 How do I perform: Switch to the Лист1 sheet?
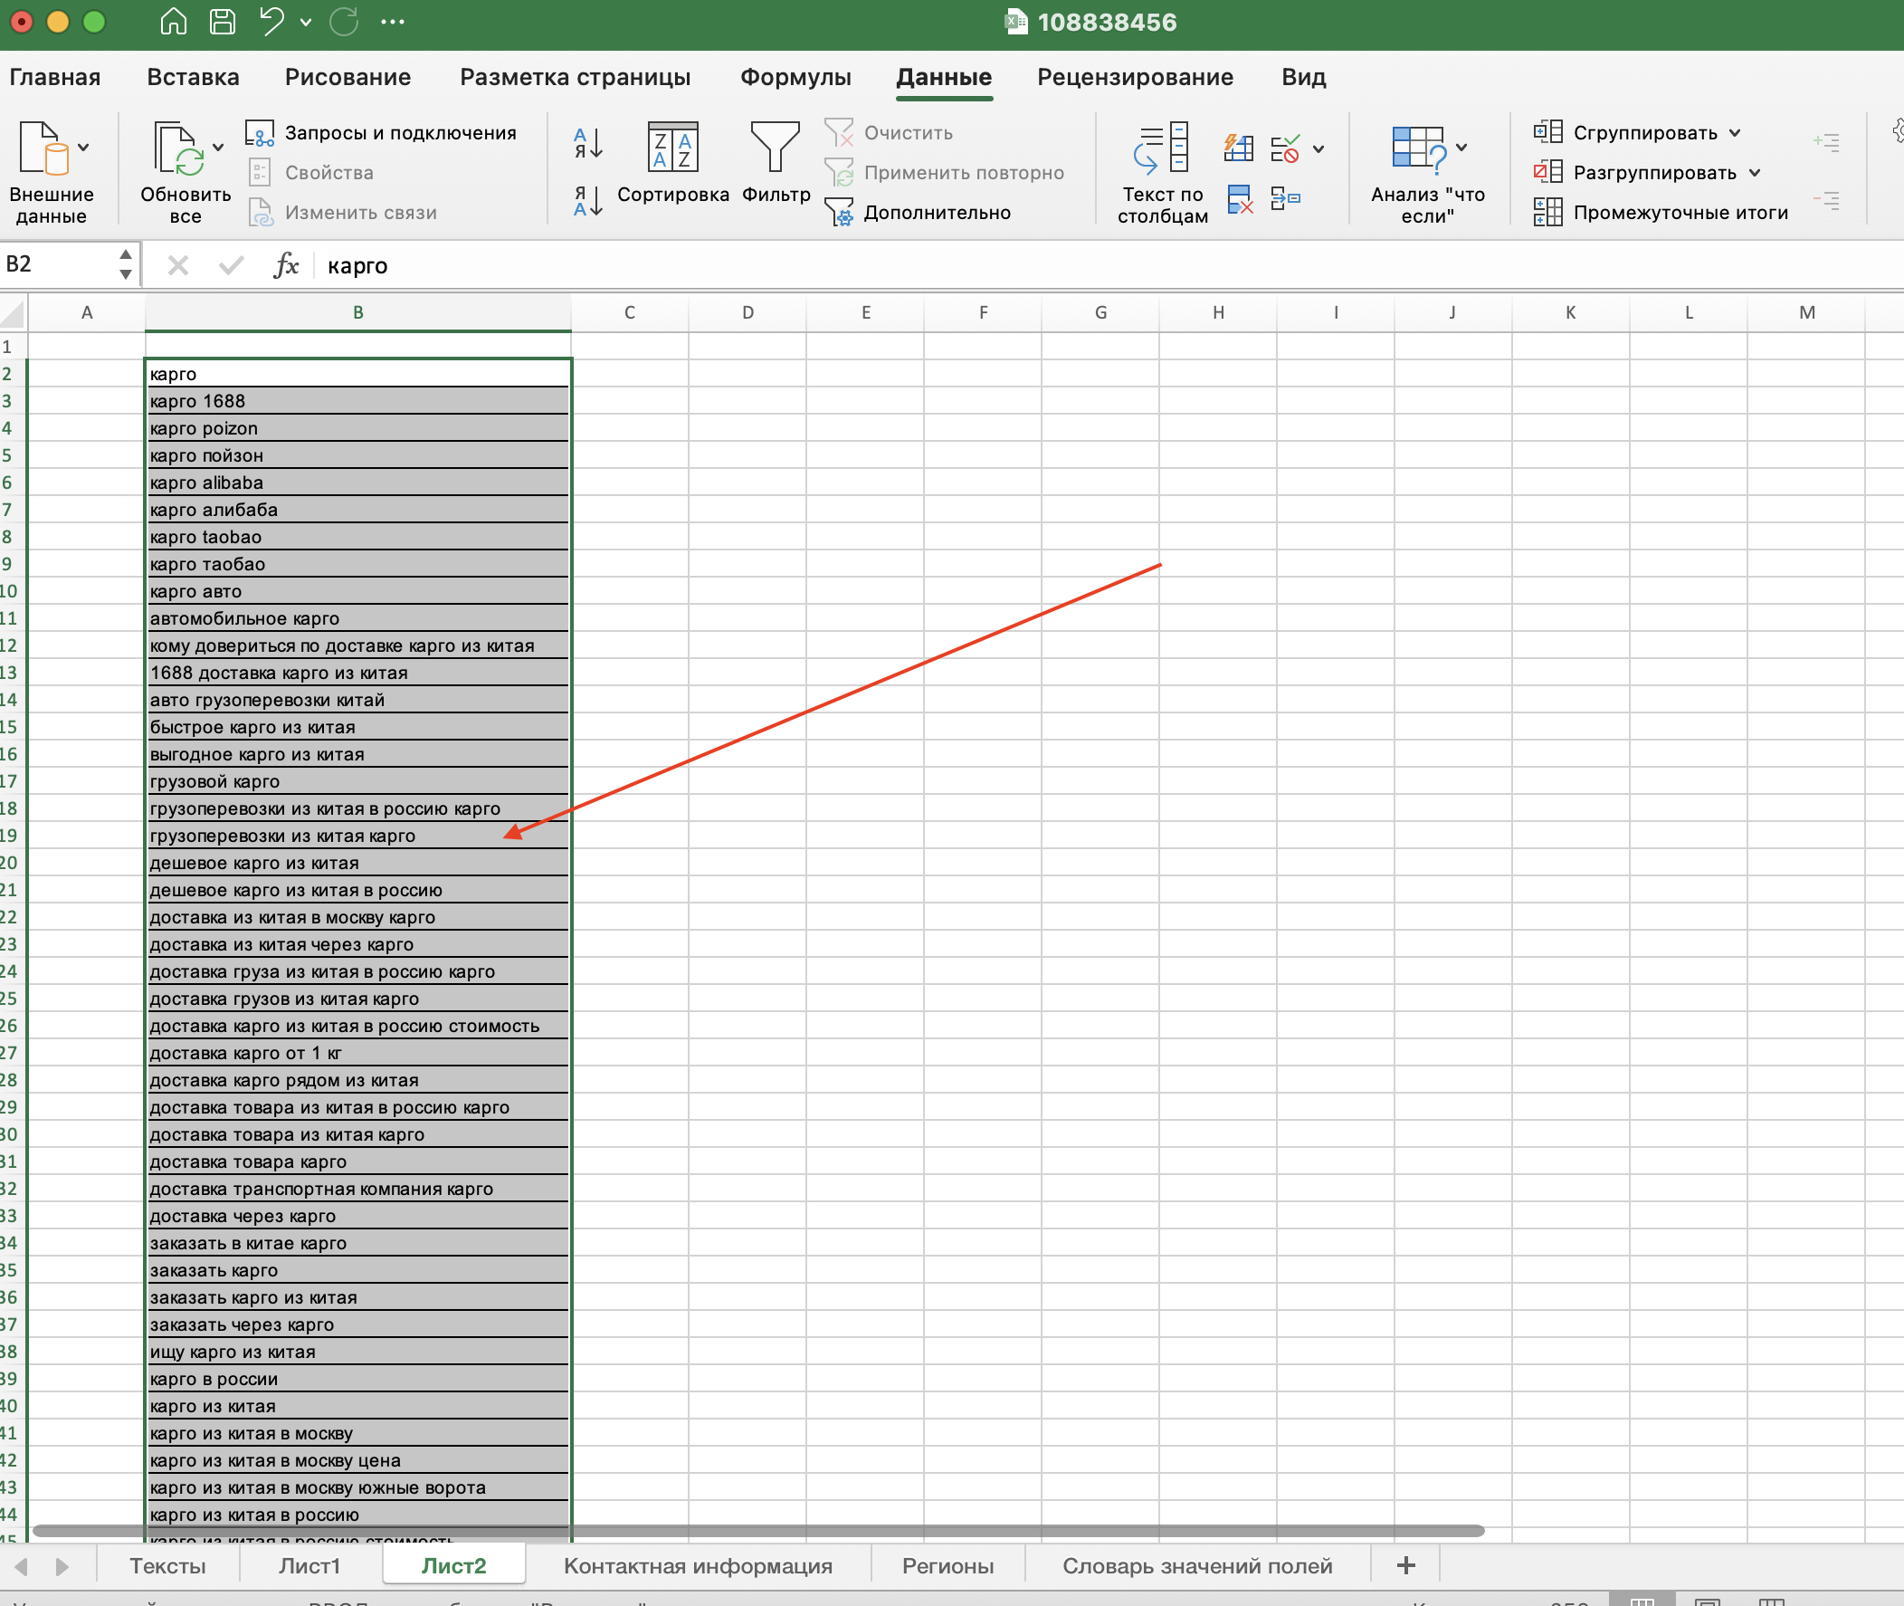[309, 1566]
